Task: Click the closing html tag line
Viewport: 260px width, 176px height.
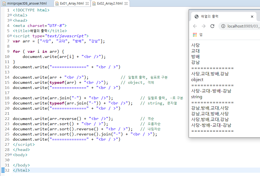Action: click(22, 170)
